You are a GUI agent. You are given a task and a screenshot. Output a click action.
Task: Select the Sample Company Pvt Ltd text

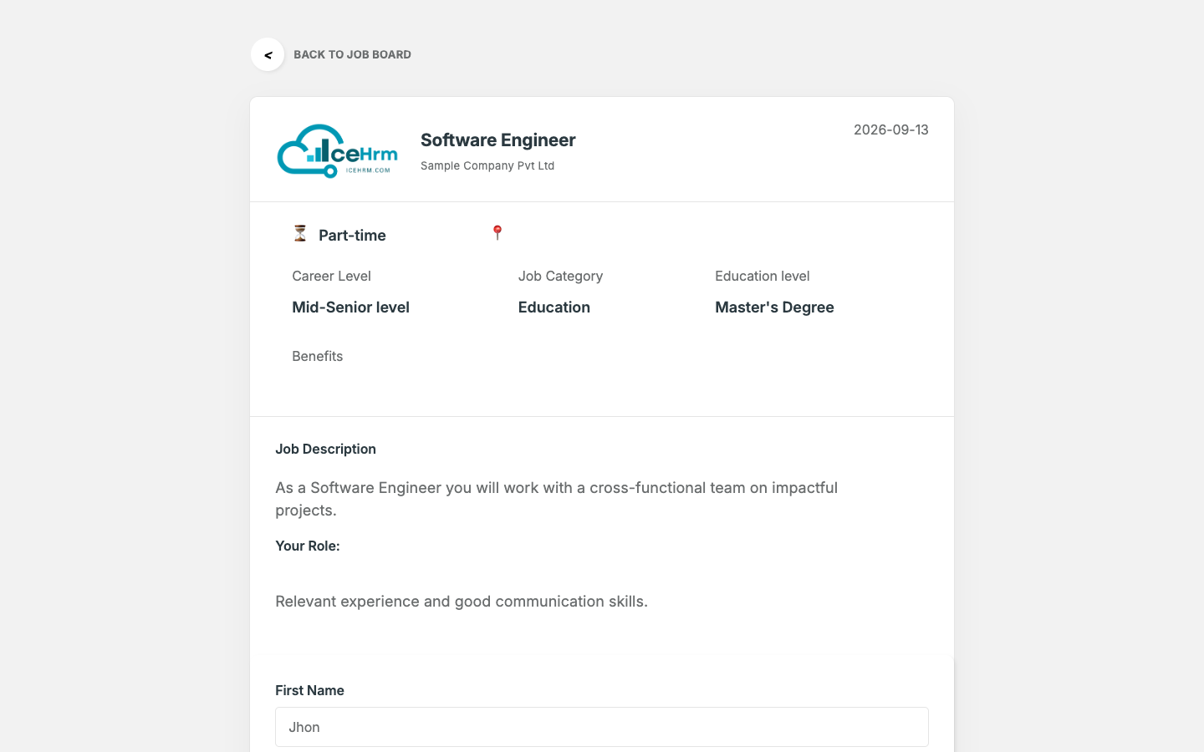487,165
